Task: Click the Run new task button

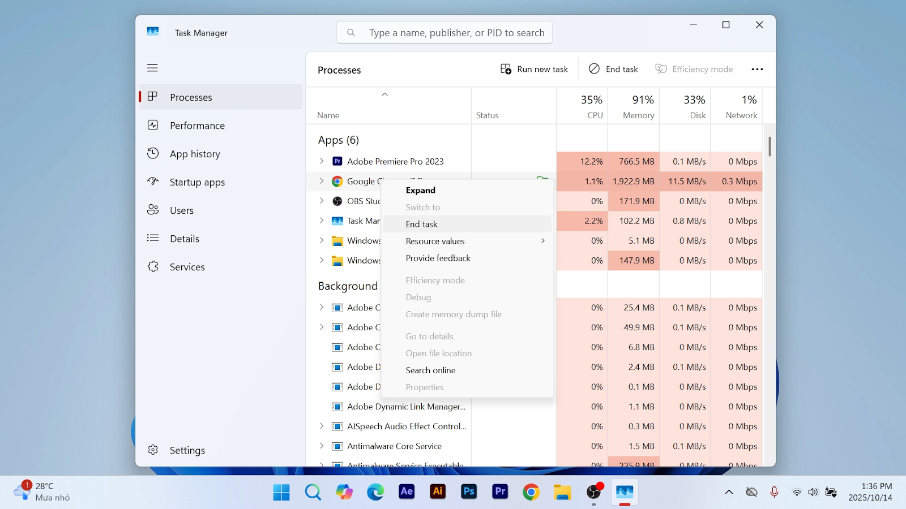Action: [534, 69]
